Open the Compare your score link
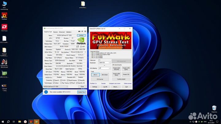 114,84
